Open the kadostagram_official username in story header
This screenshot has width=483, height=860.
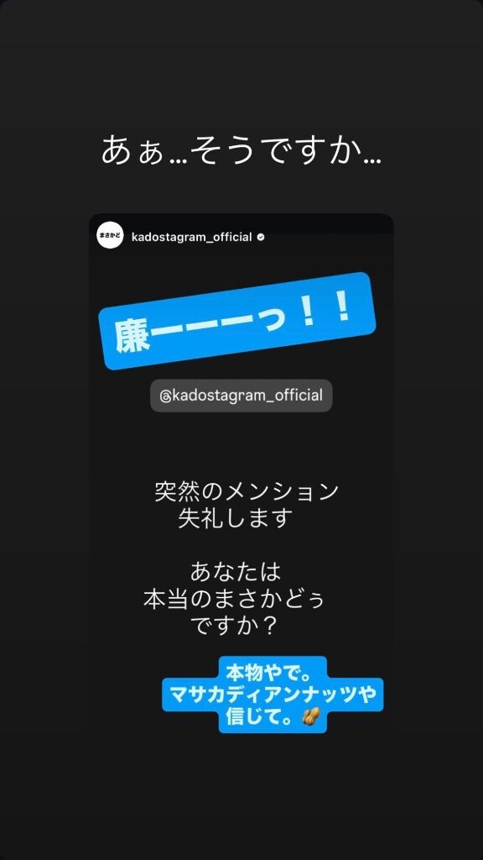192,238
